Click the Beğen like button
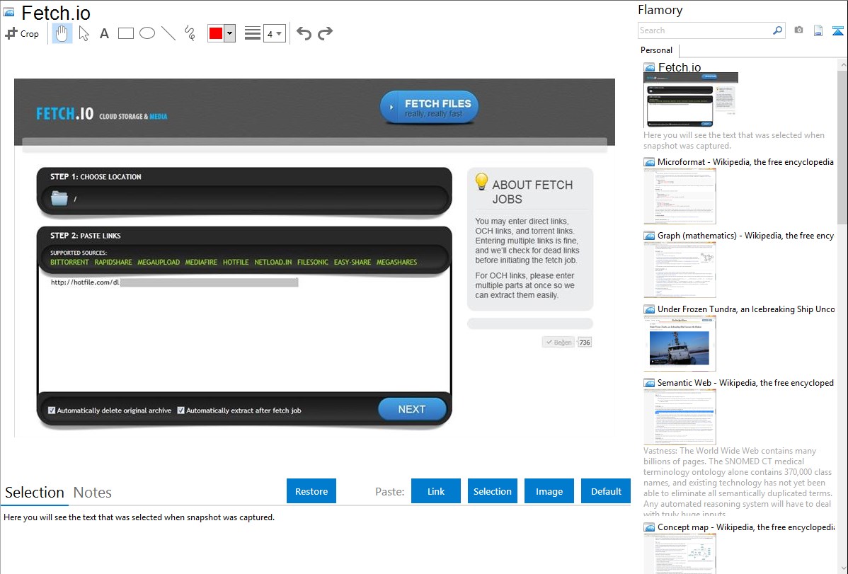 (558, 343)
